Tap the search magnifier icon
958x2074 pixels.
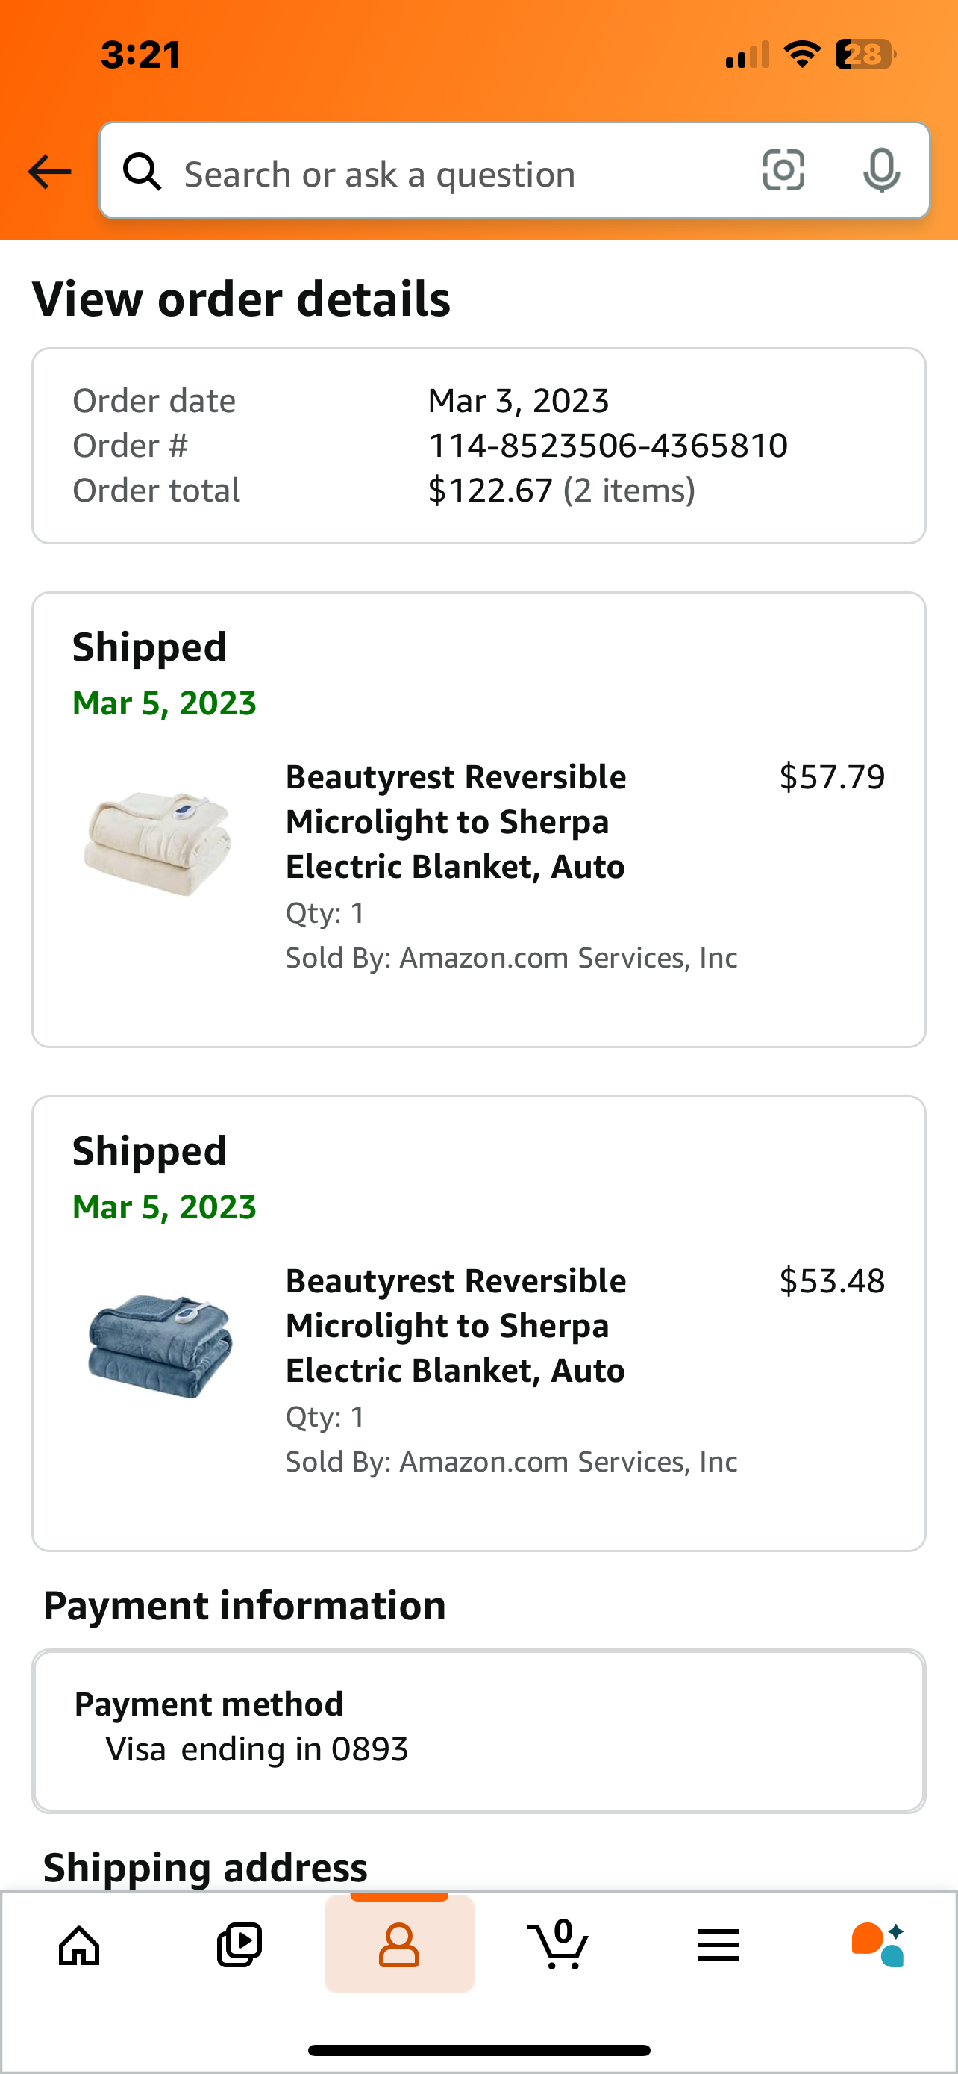(x=143, y=172)
